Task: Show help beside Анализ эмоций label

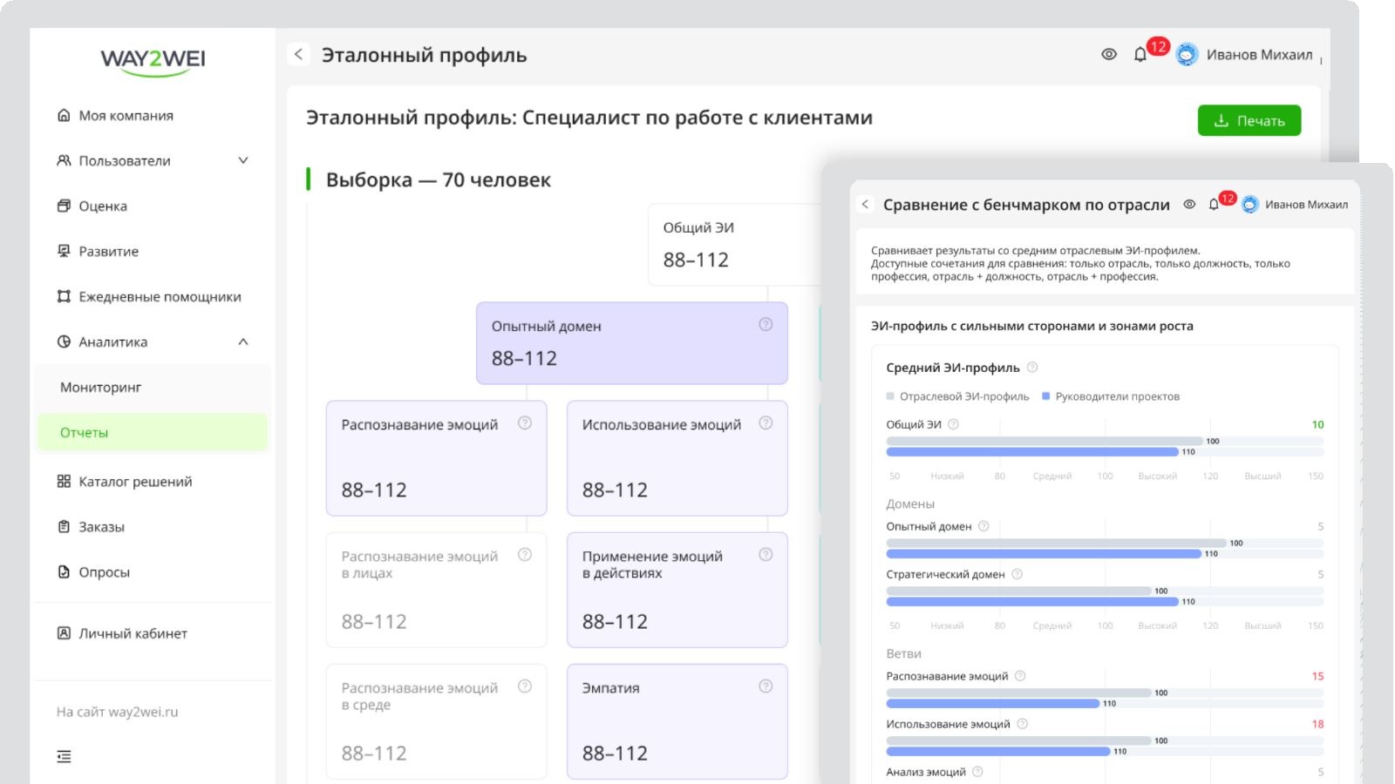Action: click(977, 771)
